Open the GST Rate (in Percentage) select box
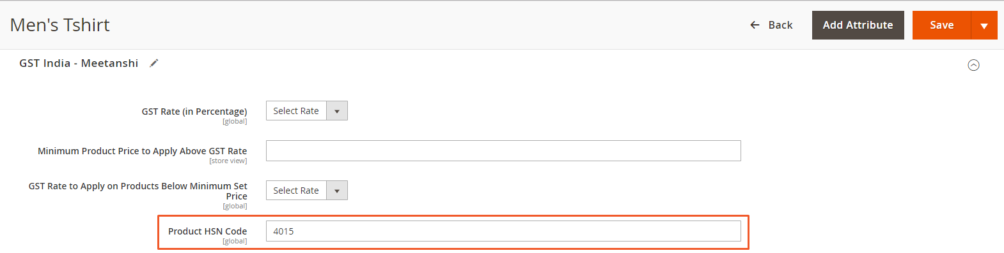 click(x=307, y=111)
